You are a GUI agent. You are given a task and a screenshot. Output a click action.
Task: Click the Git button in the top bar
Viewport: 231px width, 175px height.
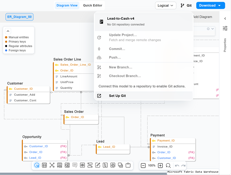point(186,5)
